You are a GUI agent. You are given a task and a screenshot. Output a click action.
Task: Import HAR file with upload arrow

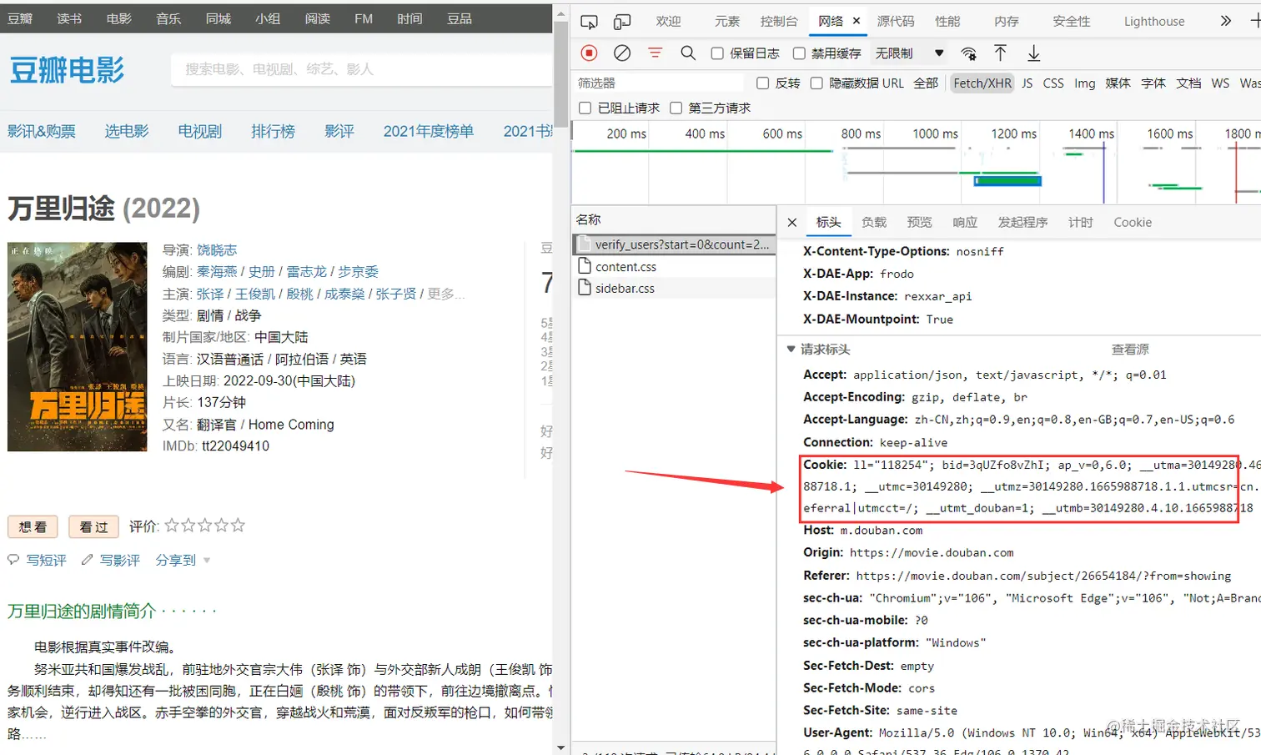[1001, 53]
